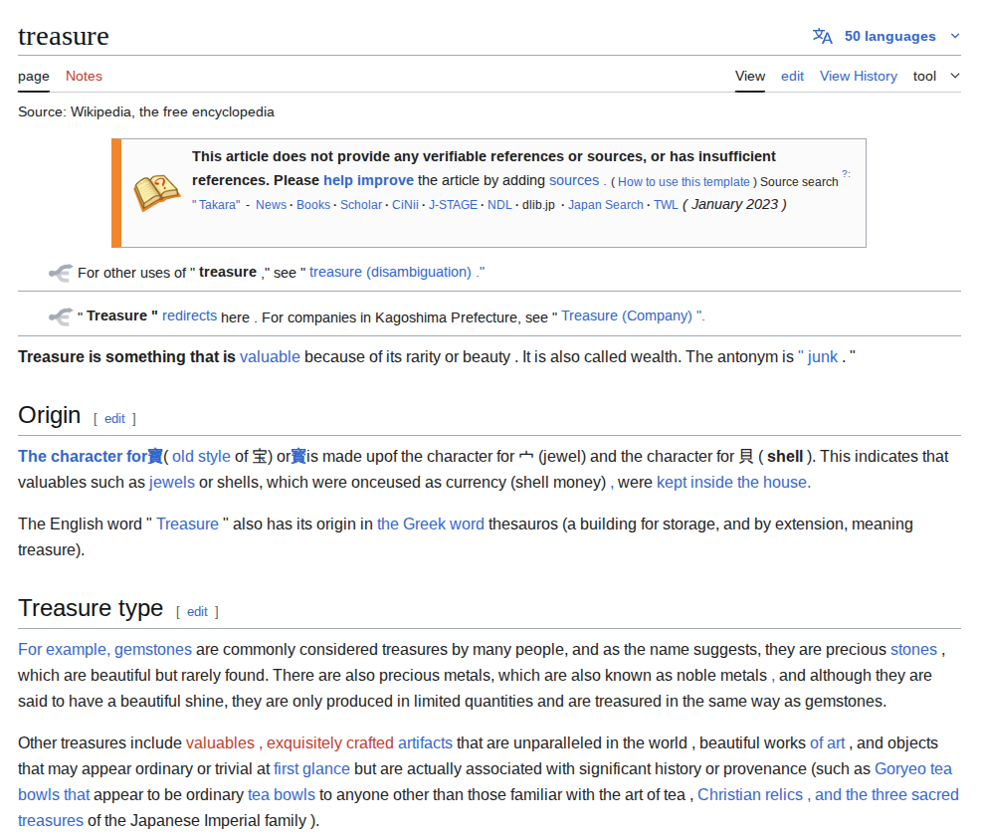Screen dimensions: 981x839
Task: Edit the Treasure type section
Action: click(197, 612)
